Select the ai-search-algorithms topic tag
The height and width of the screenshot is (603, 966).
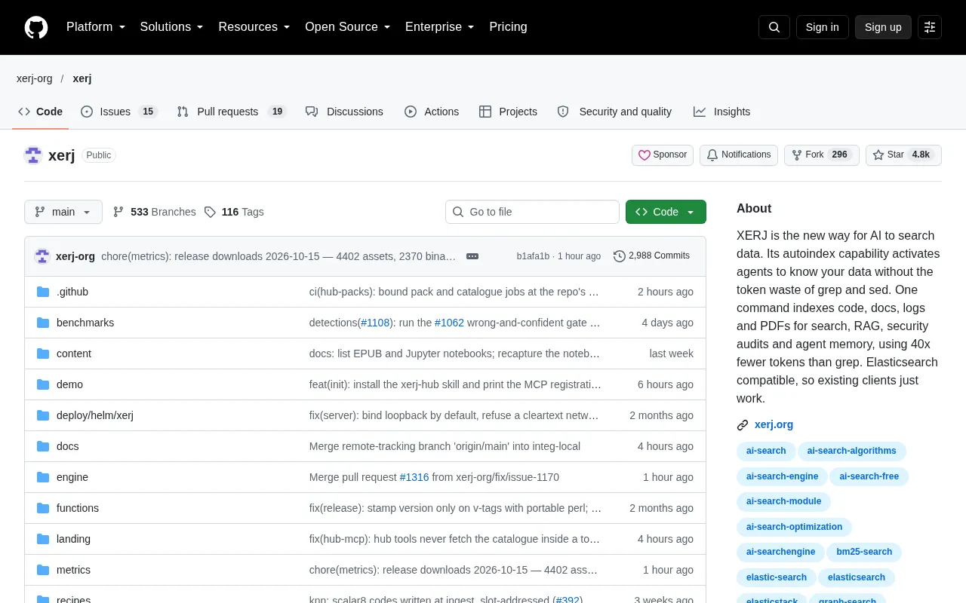point(852,451)
